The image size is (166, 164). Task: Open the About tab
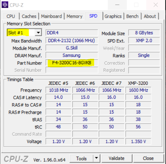(150, 16)
